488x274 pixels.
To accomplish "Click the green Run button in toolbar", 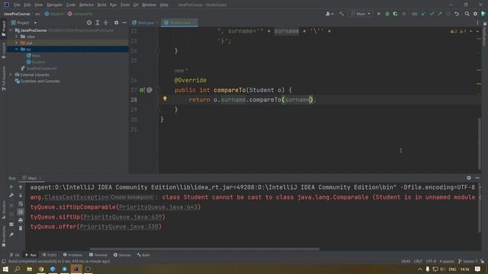I will 379,14.
